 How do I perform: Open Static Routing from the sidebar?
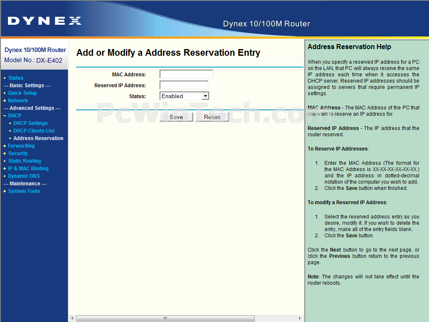click(25, 161)
